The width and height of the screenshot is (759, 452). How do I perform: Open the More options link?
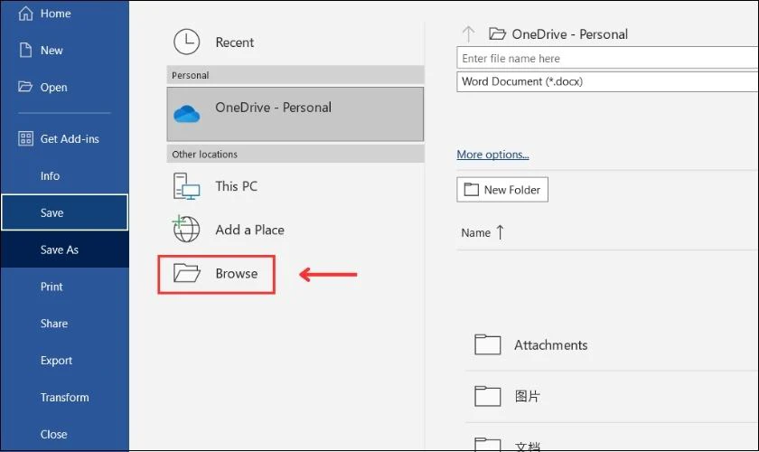coord(492,154)
